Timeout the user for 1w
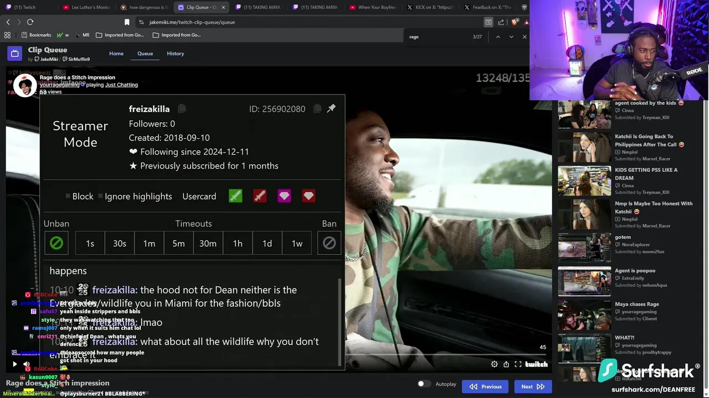This screenshot has height=398, width=709. (x=297, y=243)
